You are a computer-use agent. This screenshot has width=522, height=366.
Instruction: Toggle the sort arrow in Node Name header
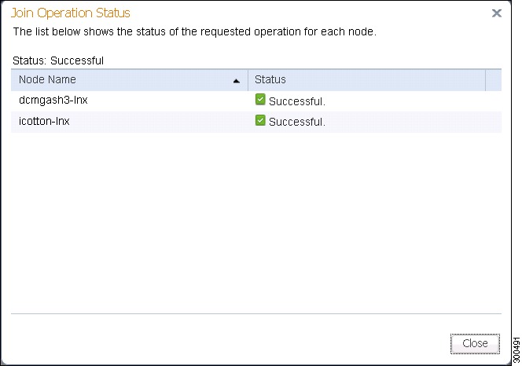[237, 81]
